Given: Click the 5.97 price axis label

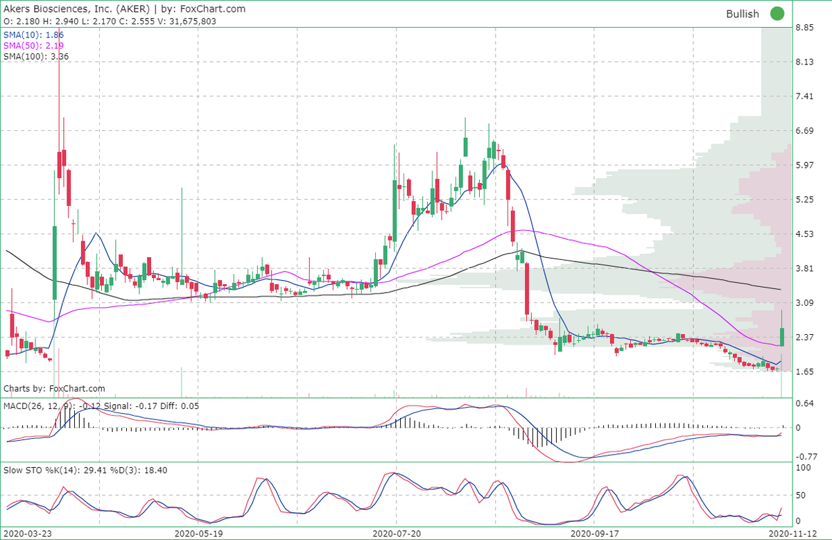Looking at the screenshot, I should click(804, 165).
